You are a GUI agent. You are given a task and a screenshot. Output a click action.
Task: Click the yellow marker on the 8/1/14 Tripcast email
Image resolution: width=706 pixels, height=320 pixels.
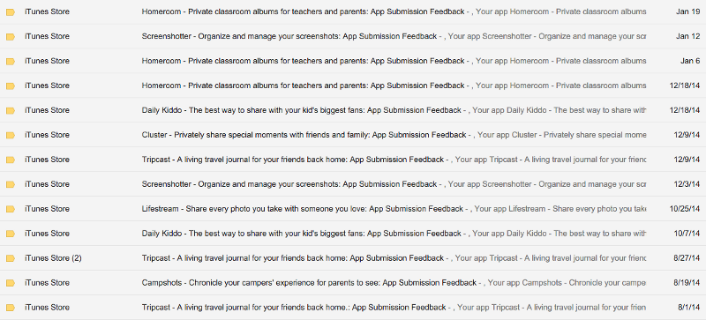(11, 308)
